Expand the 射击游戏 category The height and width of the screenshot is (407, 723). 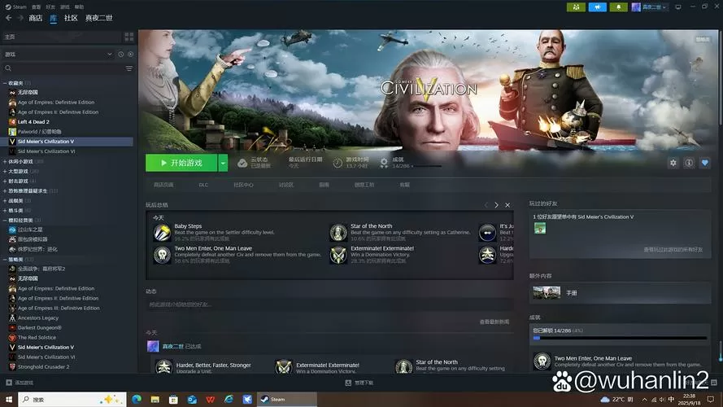pos(5,181)
